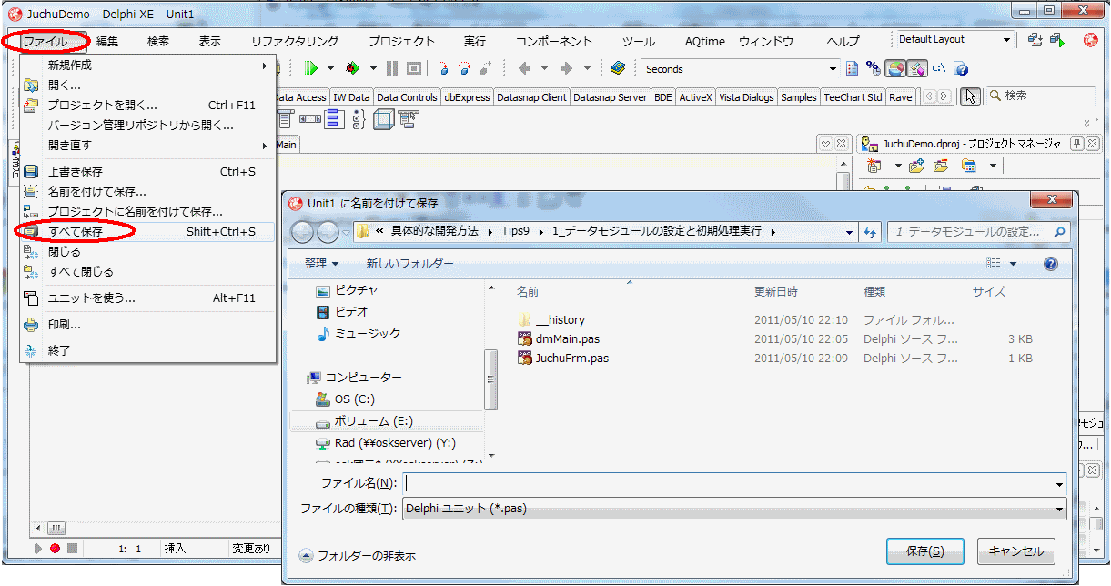The width and height of the screenshot is (1111, 586).
Task: Click the back arrow in the save dialog
Action: pyautogui.click(x=302, y=232)
